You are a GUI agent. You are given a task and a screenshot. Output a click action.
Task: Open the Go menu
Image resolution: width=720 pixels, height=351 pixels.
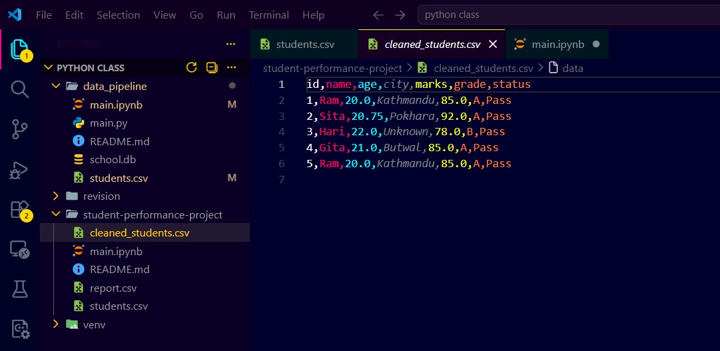(x=196, y=15)
